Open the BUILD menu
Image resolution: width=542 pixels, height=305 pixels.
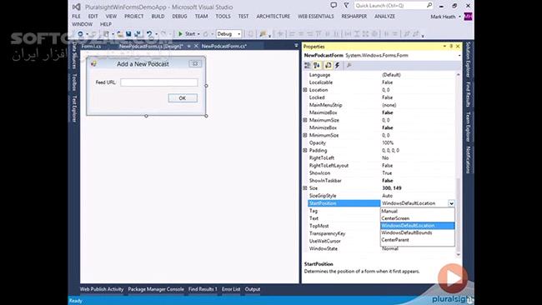click(x=158, y=16)
